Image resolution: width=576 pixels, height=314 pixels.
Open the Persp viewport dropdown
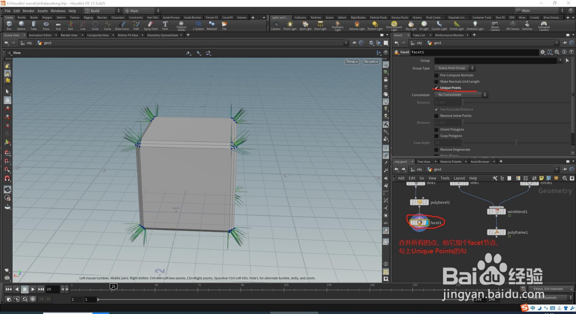pyautogui.click(x=352, y=62)
